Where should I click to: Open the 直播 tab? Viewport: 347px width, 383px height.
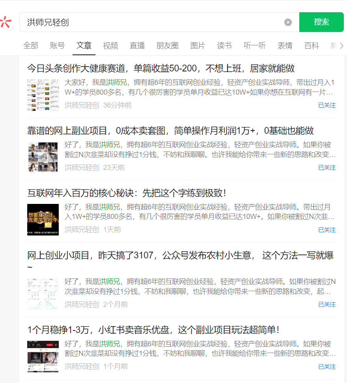pos(137,46)
